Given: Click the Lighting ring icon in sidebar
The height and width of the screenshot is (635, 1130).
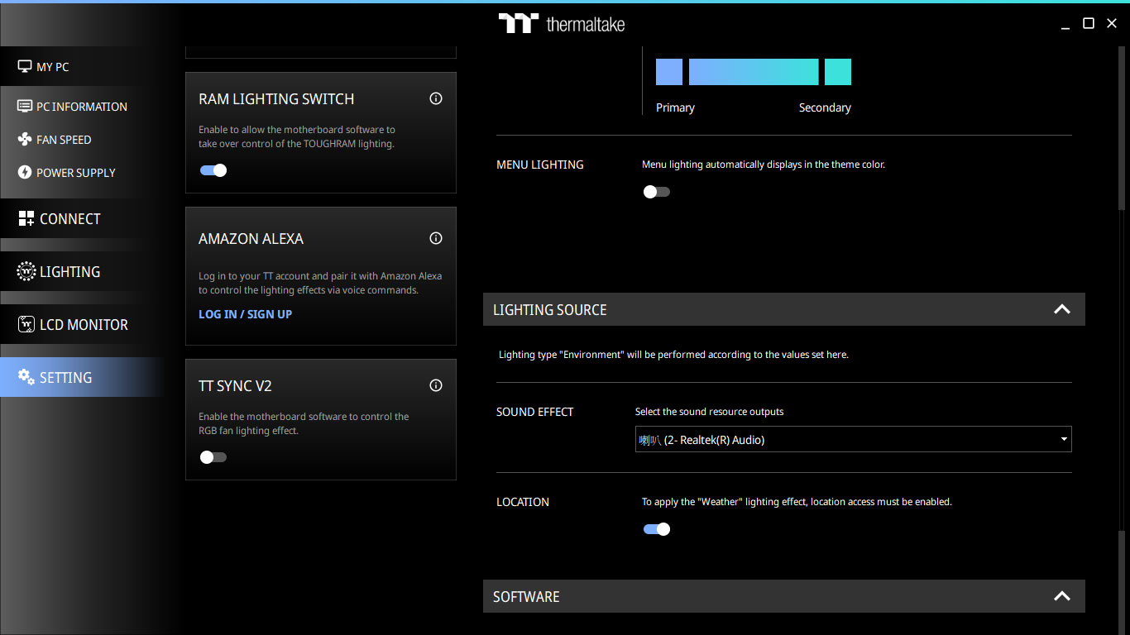Looking at the screenshot, I should pos(26,272).
